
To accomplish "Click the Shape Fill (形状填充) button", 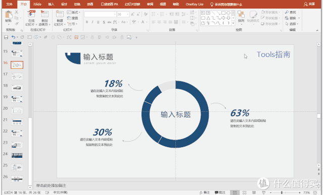I will [270, 12].
